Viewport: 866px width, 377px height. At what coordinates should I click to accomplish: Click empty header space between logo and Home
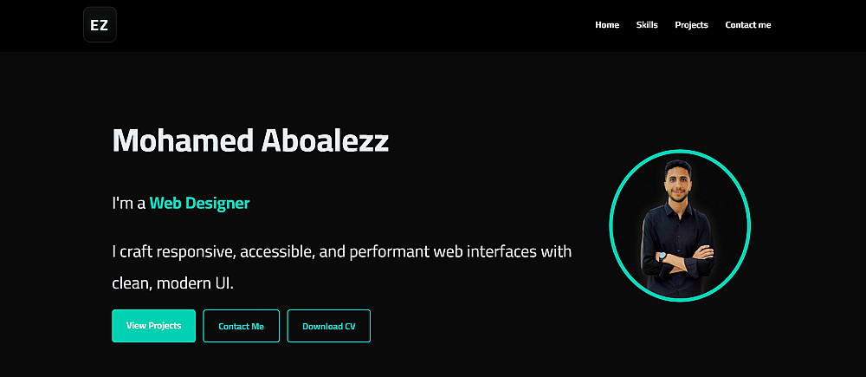(346, 25)
